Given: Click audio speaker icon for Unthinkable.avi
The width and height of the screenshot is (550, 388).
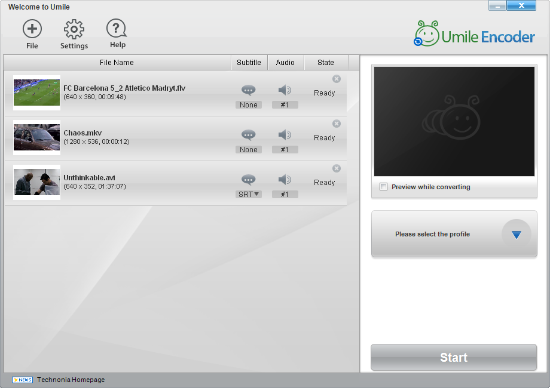Looking at the screenshot, I should pyautogui.click(x=285, y=180).
